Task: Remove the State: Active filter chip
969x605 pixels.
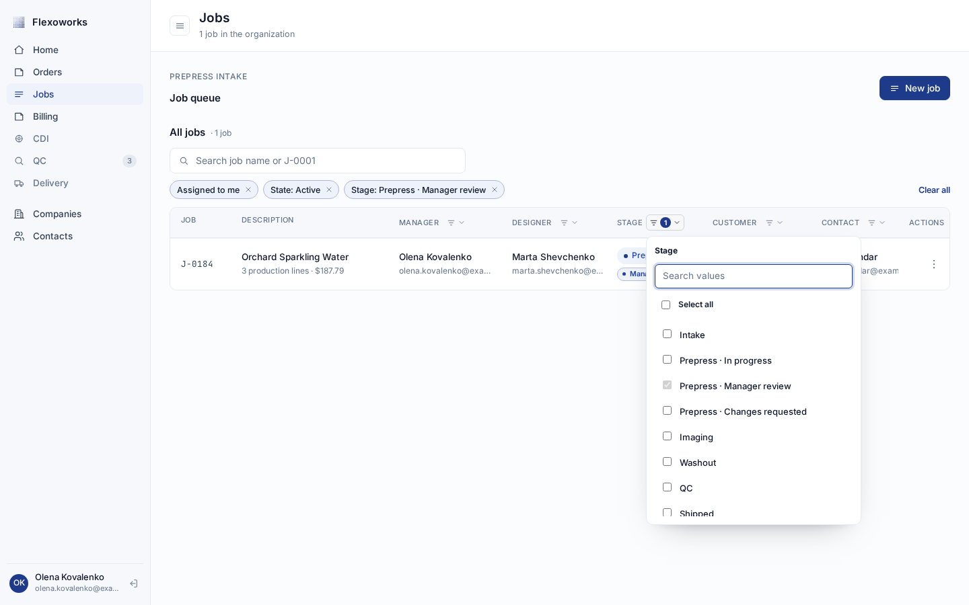Action: (x=329, y=190)
